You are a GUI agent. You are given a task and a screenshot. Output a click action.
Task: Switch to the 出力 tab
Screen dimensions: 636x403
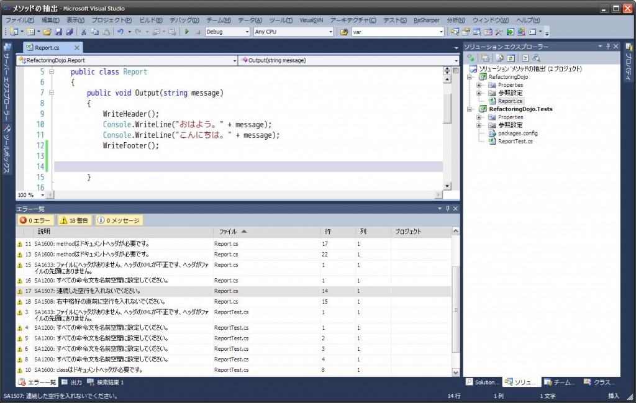coord(71,383)
